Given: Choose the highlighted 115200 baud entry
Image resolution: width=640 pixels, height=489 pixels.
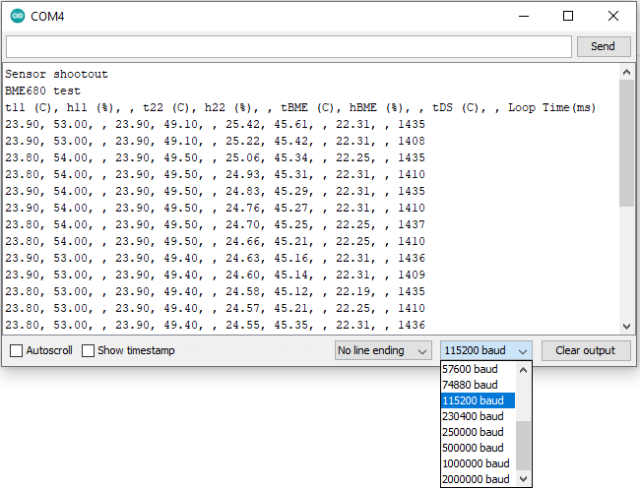Looking at the screenshot, I should tap(478, 400).
